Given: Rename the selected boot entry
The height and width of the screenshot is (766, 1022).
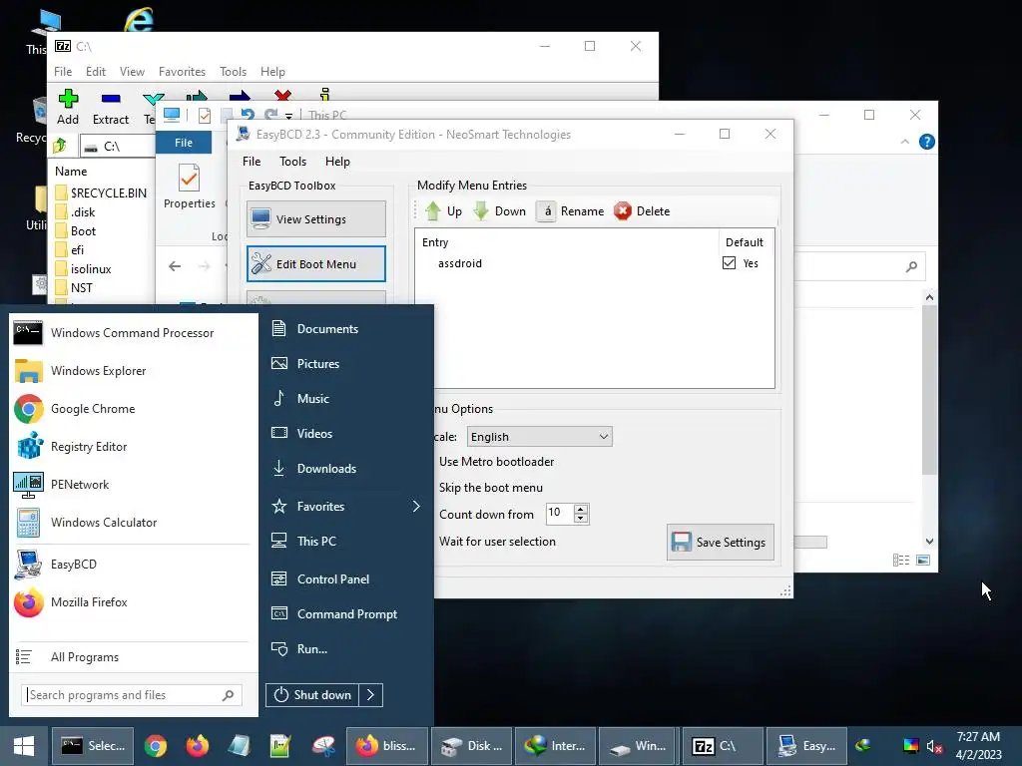Looking at the screenshot, I should 570,211.
